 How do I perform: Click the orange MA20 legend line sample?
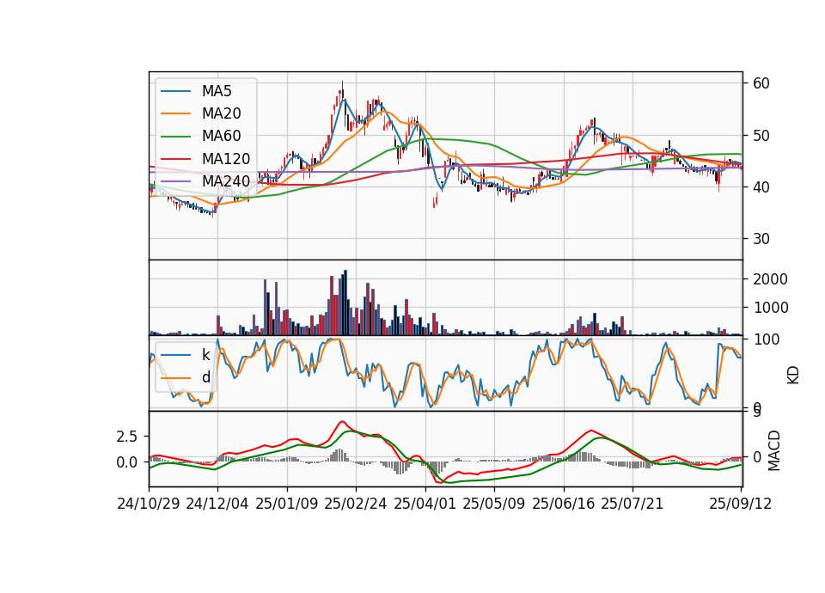click(175, 113)
